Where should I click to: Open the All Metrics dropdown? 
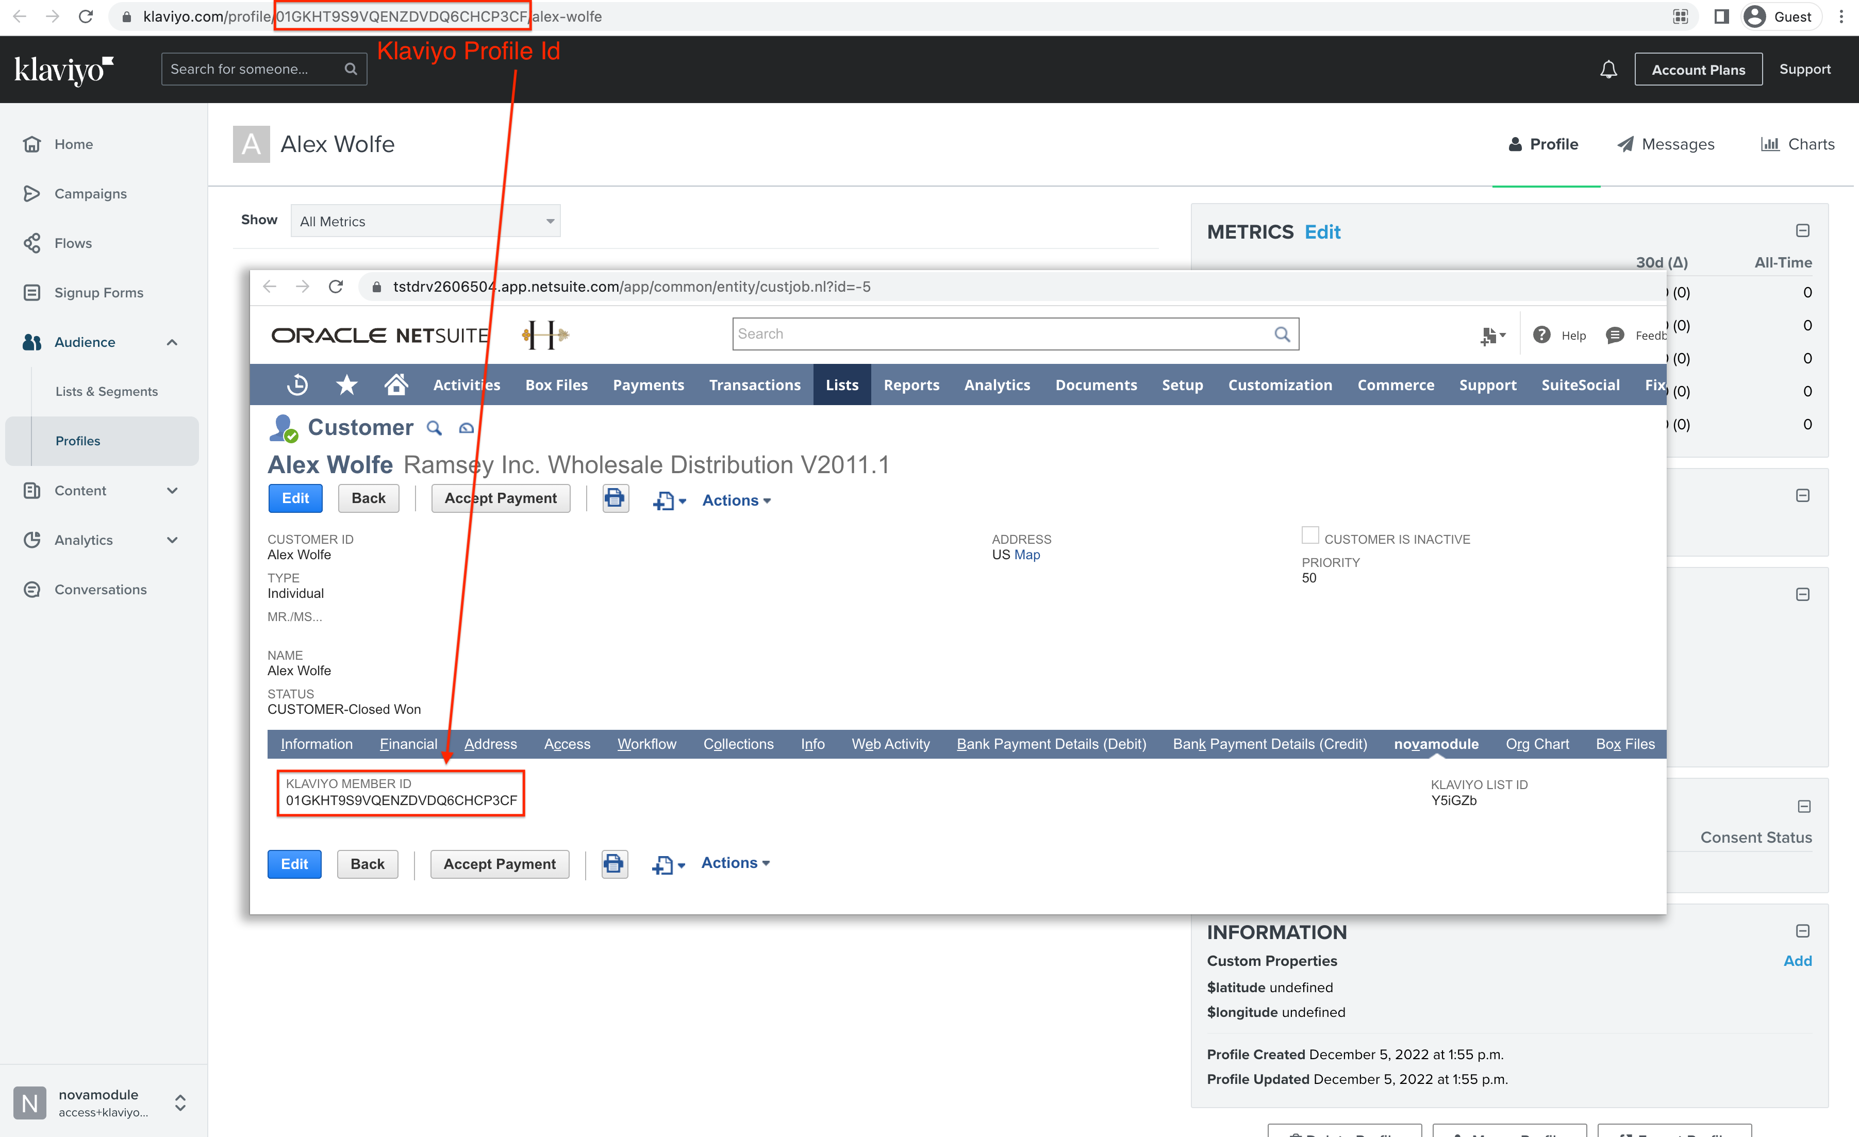tap(425, 221)
